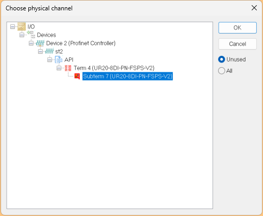Viewport: 263px width, 216px height.
Task: Click the API node icon
Action: click(x=59, y=59)
